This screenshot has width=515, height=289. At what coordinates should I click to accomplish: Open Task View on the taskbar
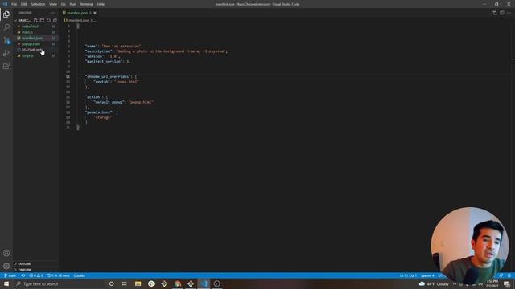pos(125,283)
